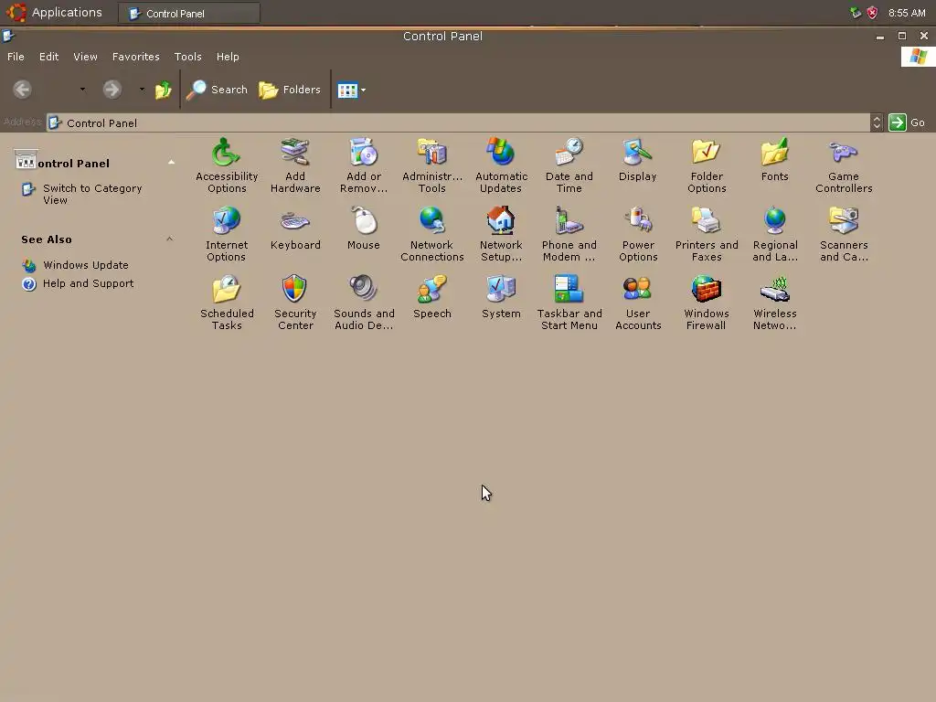Open the Applications menu
936x702 pixels.
coord(54,12)
